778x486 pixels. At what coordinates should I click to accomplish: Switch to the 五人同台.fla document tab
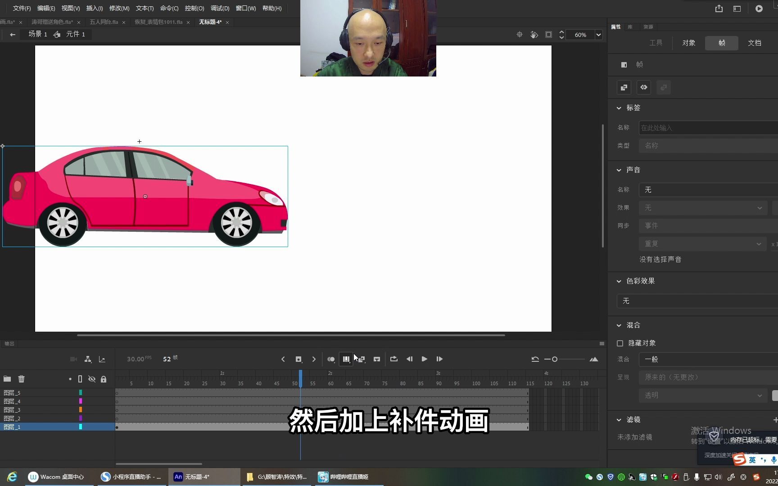(x=104, y=22)
